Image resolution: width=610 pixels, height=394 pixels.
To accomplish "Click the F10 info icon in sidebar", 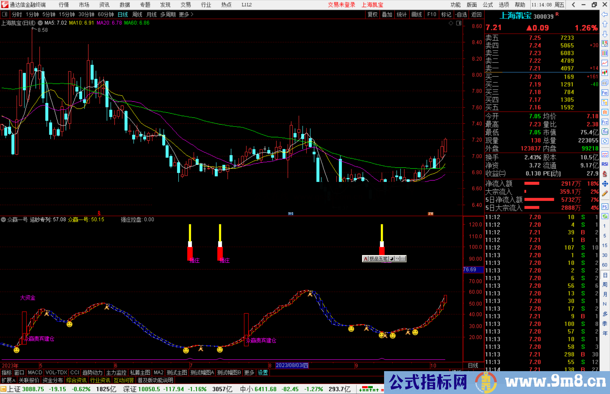I will coord(604,93).
